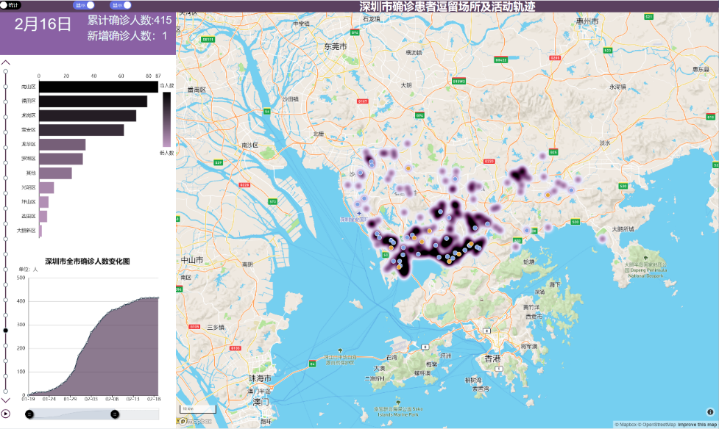Click the 宝安区 bar in chart
This screenshot has width=719, height=429.
81,130
